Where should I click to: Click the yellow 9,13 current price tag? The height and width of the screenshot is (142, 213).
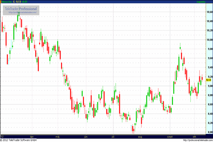point(209,80)
